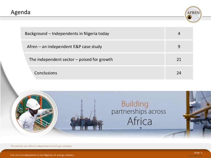This screenshot has height=158, width=211.
Task: Click page number 24 cell
Action: click(x=179, y=73)
